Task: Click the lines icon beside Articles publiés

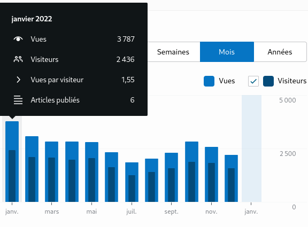Action: [18, 100]
